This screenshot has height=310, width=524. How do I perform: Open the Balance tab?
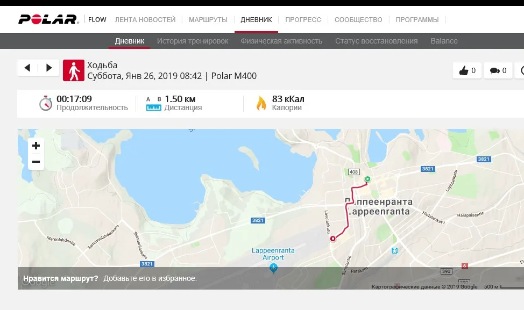point(444,41)
